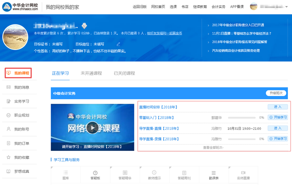Viewport: 292px width, 185px height.
Task: Click the 职业规划 sidebar icon
Action: tap(9, 115)
